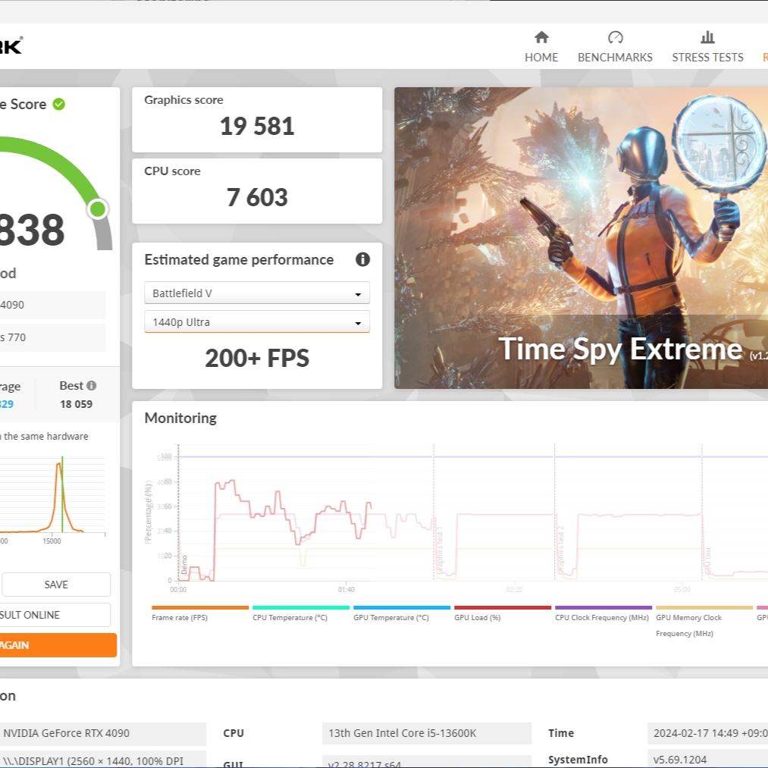Open the Benchmarks gauge icon
The width and height of the screenshot is (768, 768).
coord(615,37)
